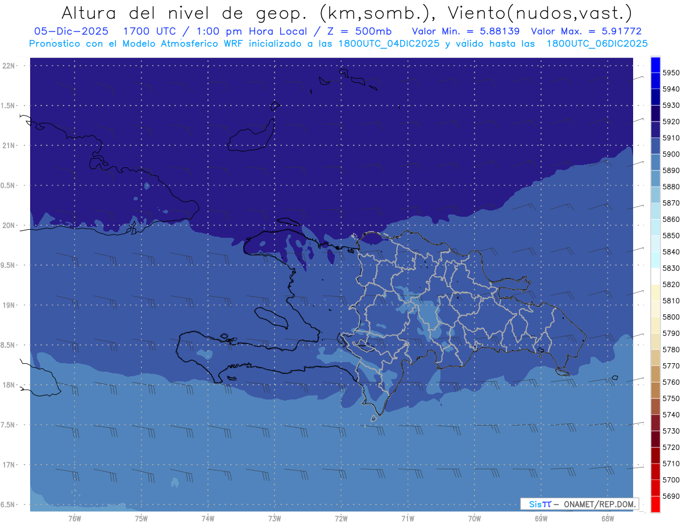Click the '68W' longitude label
682x526 pixels.
[x=608, y=519]
